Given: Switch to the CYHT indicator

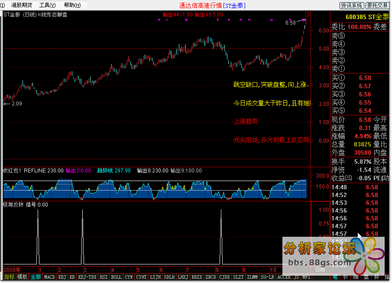Looking at the screenshot, I should [x=141, y=277].
